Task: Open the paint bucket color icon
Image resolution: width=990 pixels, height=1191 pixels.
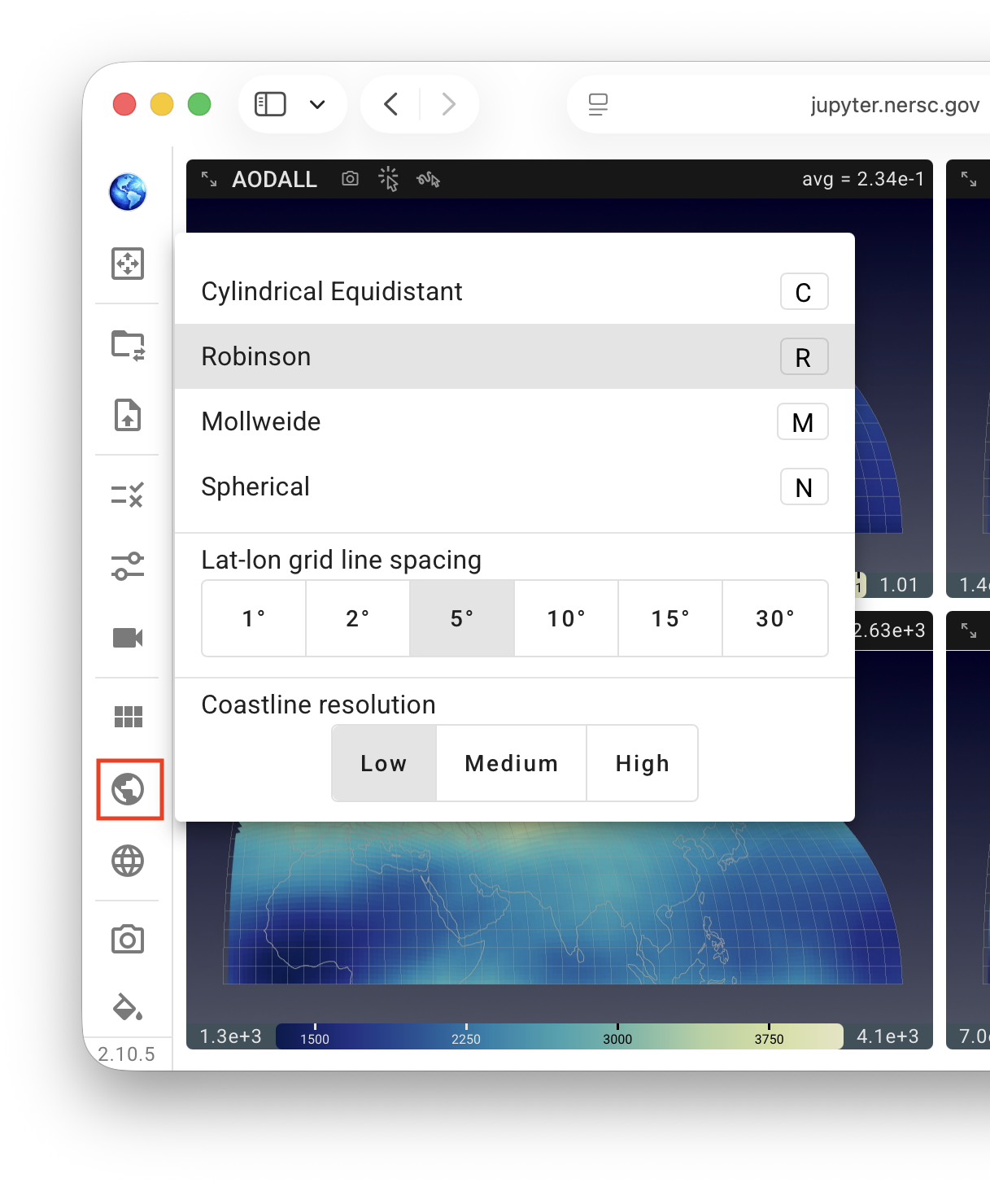Action: pos(128,1007)
